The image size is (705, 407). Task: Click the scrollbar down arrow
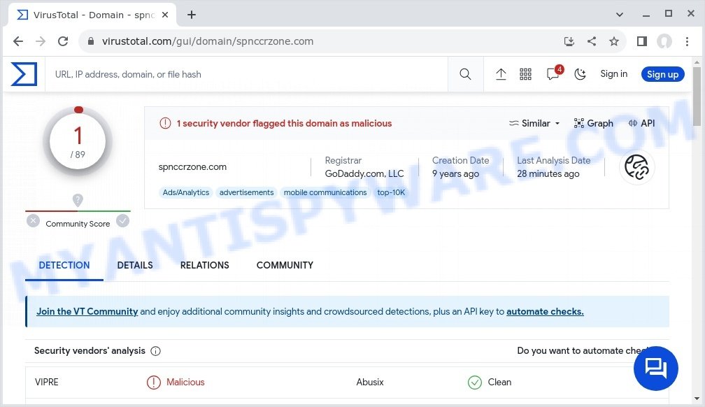[x=697, y=399]
